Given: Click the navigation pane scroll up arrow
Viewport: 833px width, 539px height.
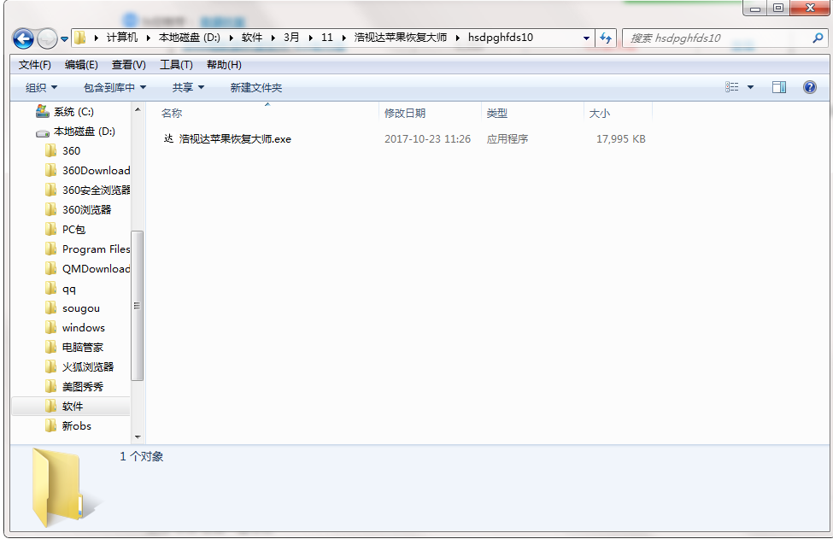Looking at the screenshot, I should (x=138, y=109).
